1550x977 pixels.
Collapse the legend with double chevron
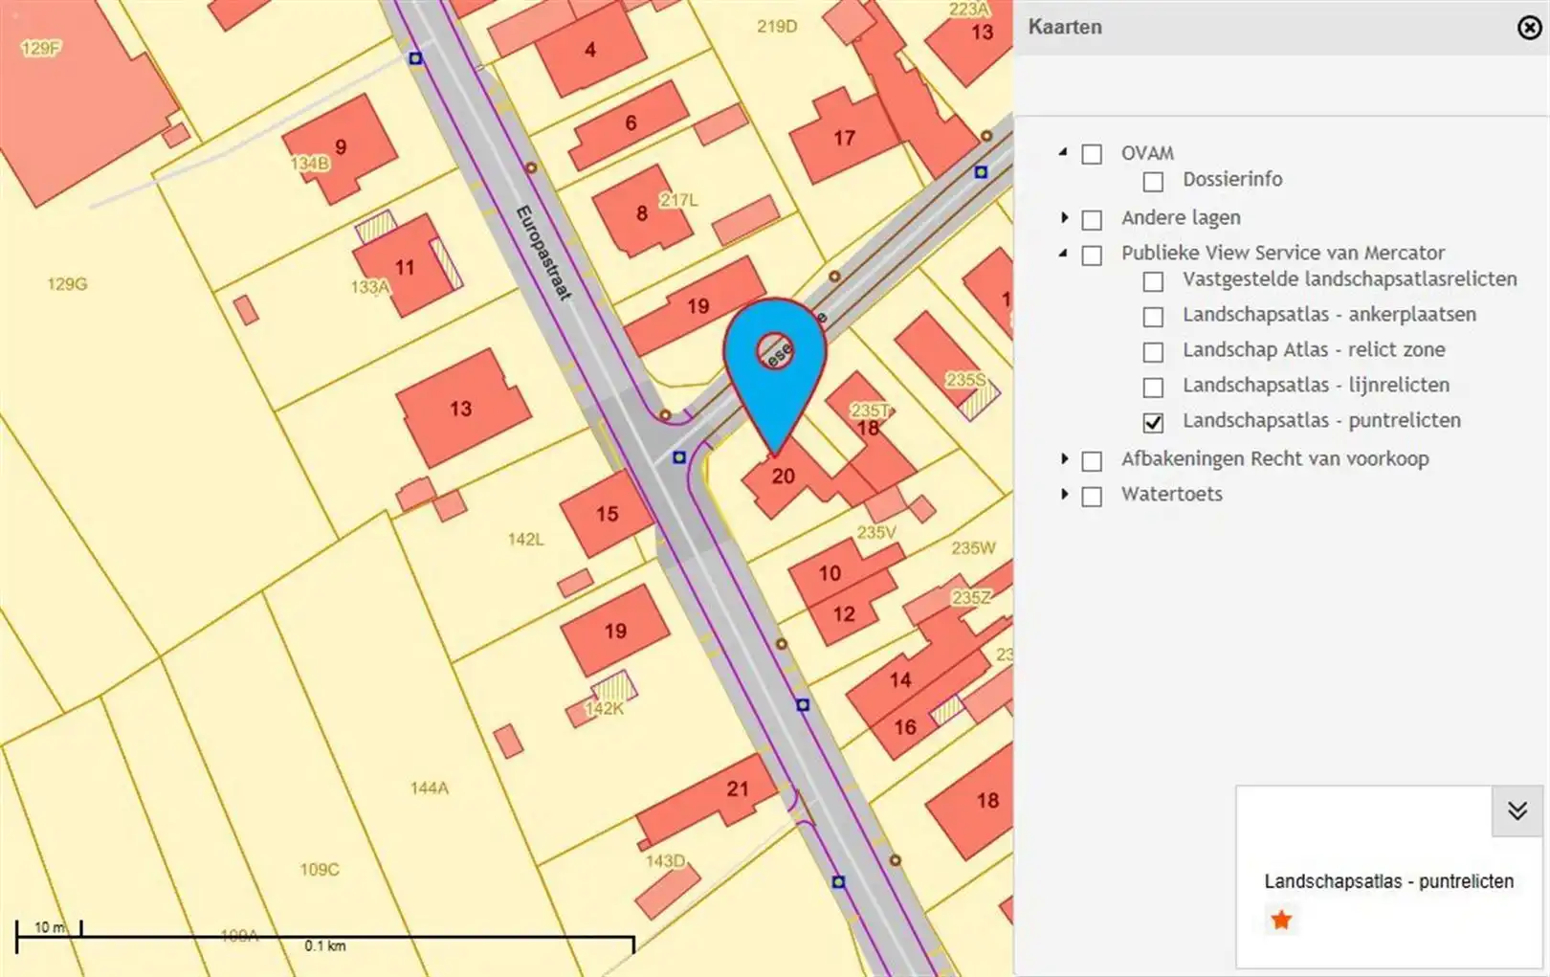tap(1517, 811)
